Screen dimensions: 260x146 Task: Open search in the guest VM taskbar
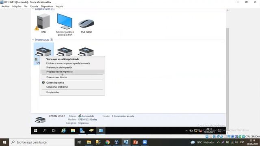tap(45, 131)
